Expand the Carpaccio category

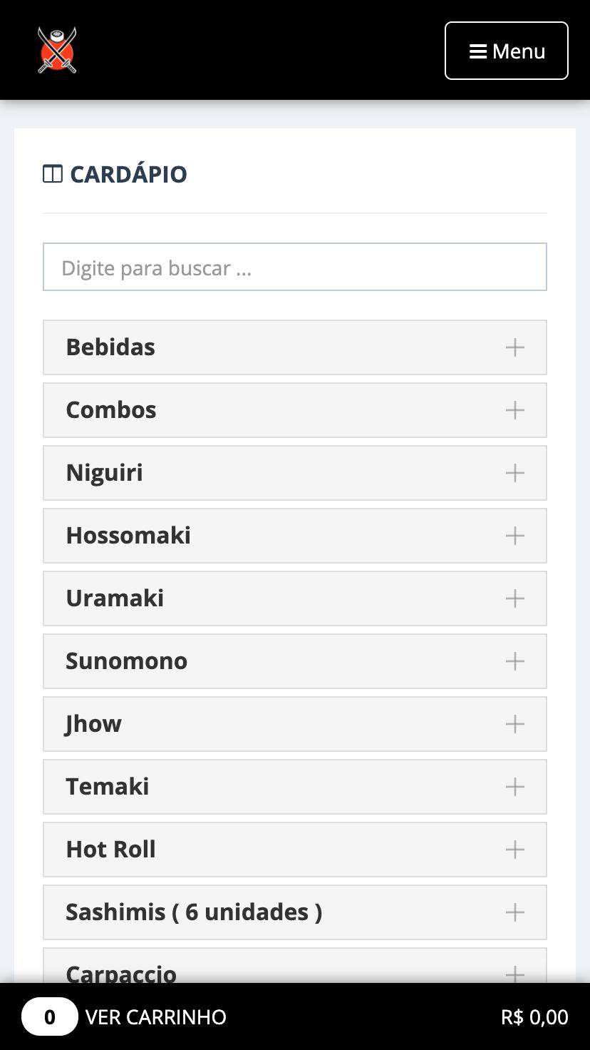pos(295,966)
